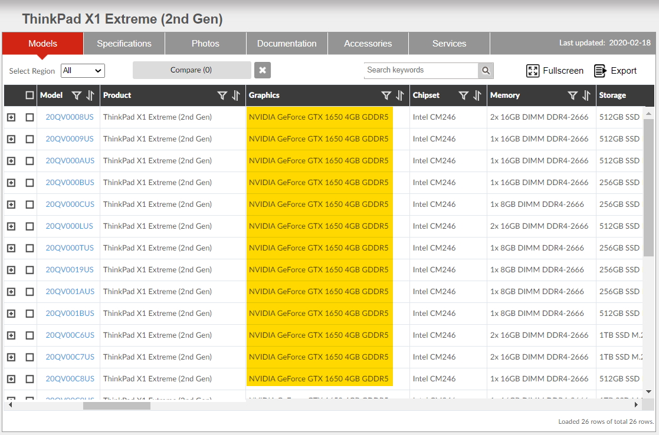Viewport: 659px width, 435px height.
Task: Open model link 20QV000LUS
Action: (70, 226)
